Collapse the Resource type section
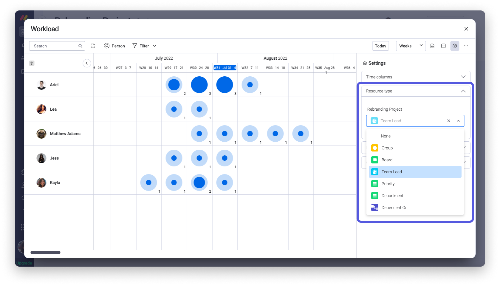The height and width of the screenshot is (286, 500). 416,91
